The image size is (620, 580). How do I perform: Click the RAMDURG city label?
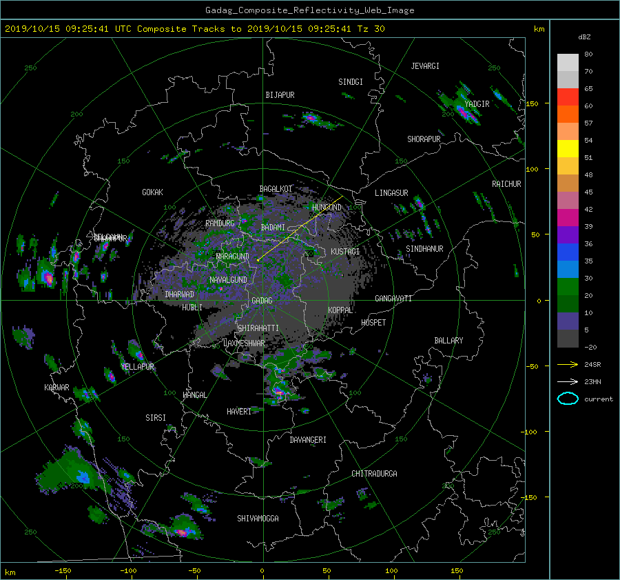point(220,223)
